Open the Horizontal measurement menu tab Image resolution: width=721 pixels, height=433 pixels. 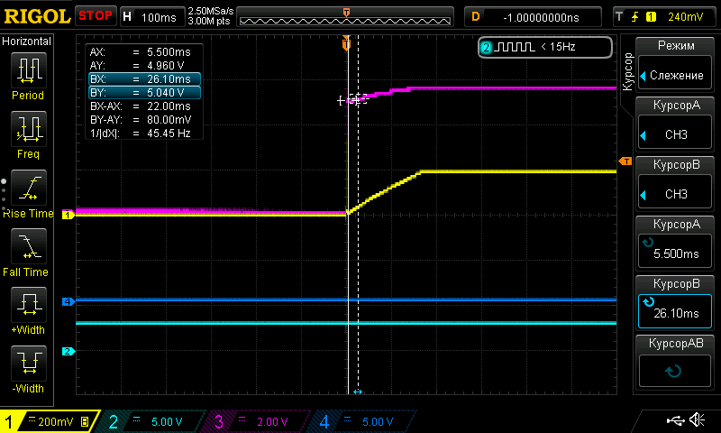coord(27,41)
